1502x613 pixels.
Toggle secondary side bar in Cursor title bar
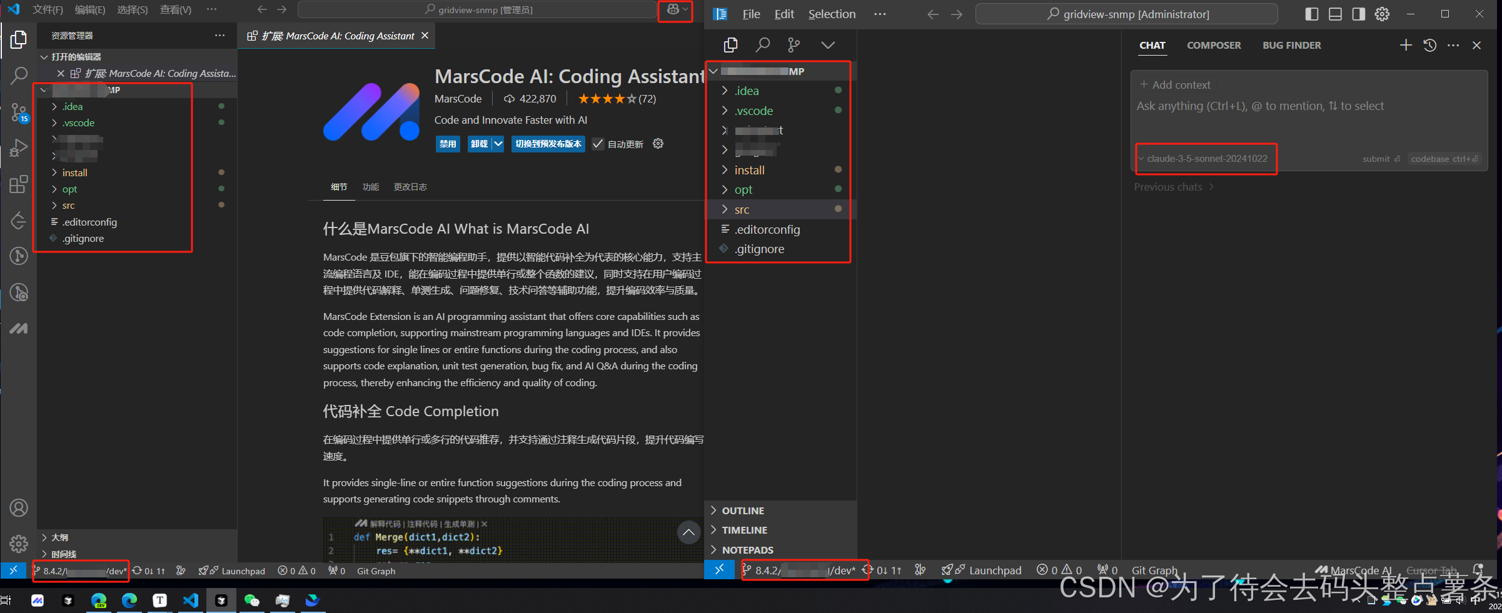point(1358,14)
